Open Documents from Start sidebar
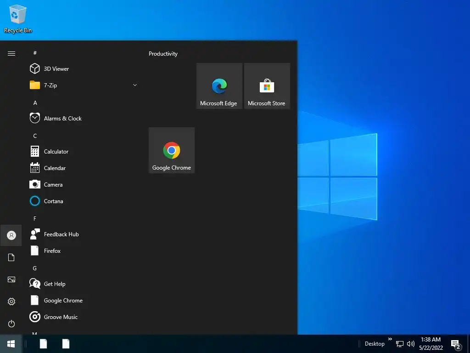The width and height of the screenshot is (470, 353). [11, 257]
